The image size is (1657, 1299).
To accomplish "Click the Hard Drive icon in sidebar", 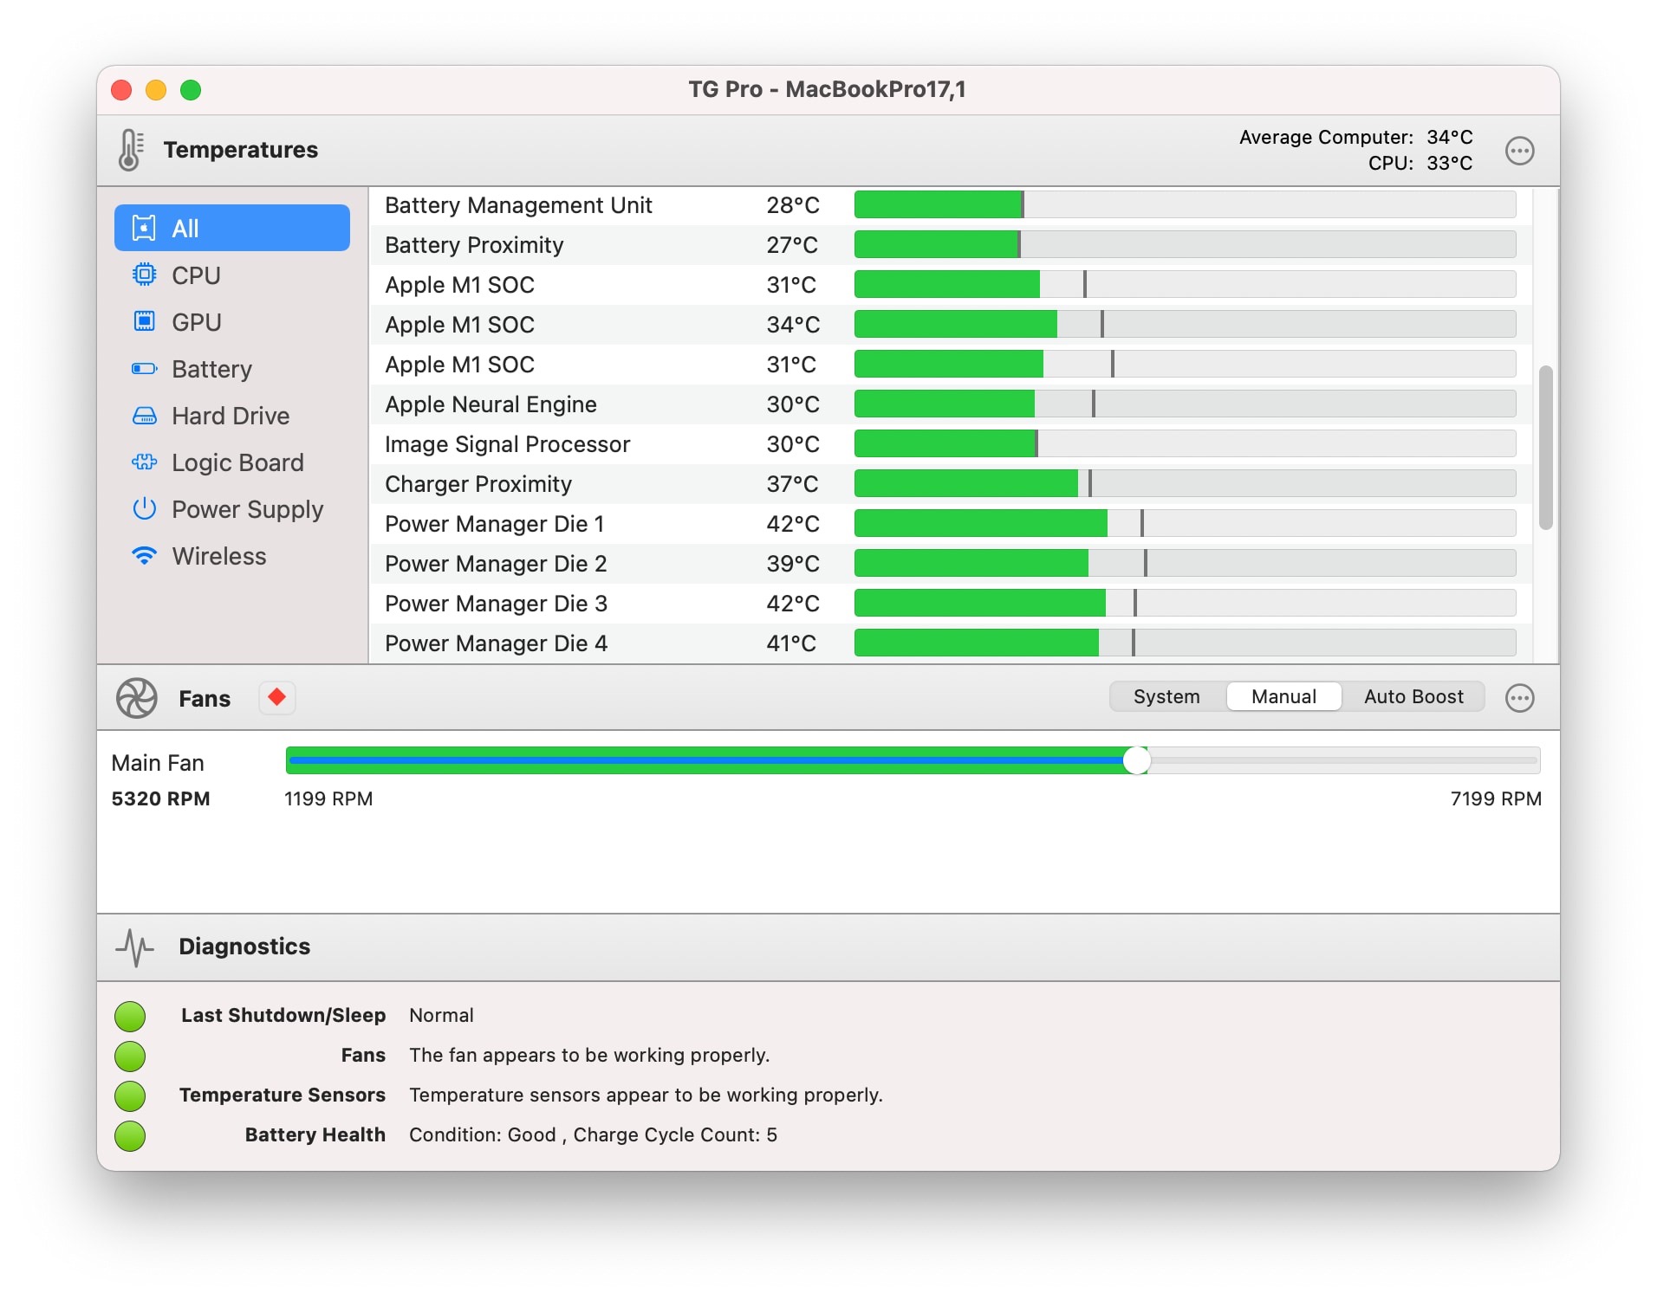I will pyautogui.click(x=144, y=416).
